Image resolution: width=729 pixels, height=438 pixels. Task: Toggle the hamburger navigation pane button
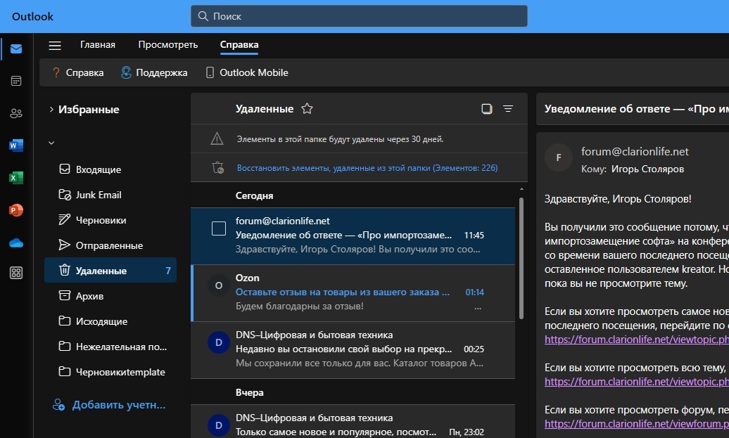click(55, 46)
